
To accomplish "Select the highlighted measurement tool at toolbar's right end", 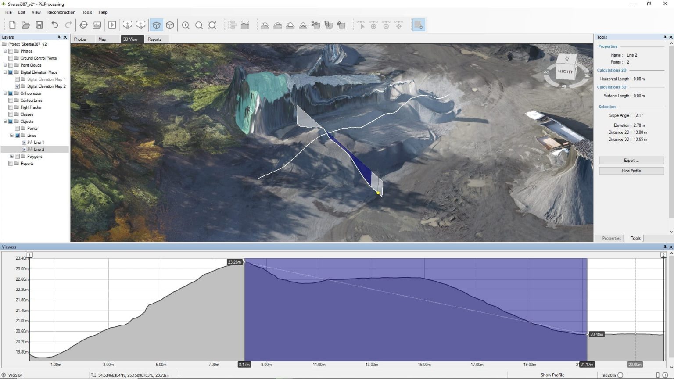I will point(418,25).
